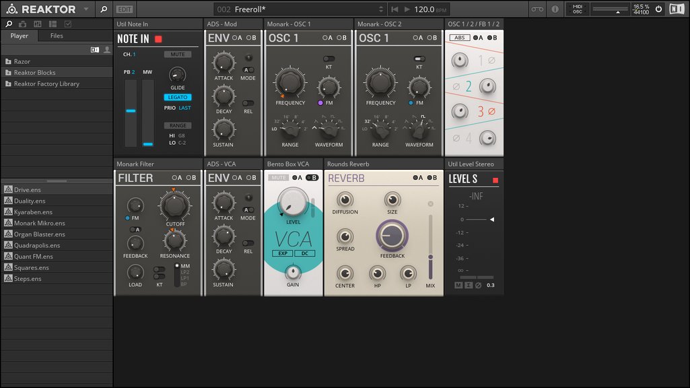Switch to the Files tab
The height and width of the screenshot is (388, 690).
click(x=57, y=36)
